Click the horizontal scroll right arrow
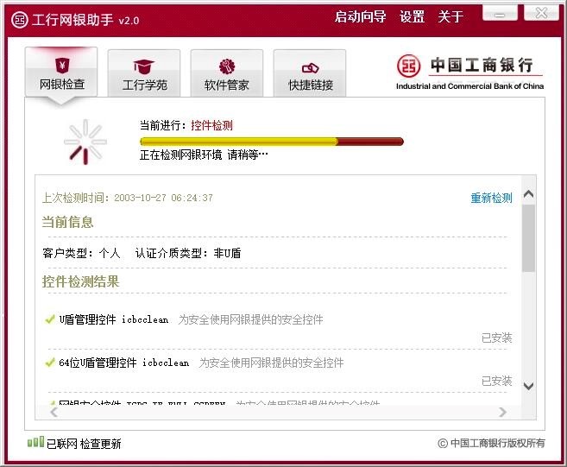Image resolution: width=567 pixels, height=467 pixels. [x=502, y=412]
